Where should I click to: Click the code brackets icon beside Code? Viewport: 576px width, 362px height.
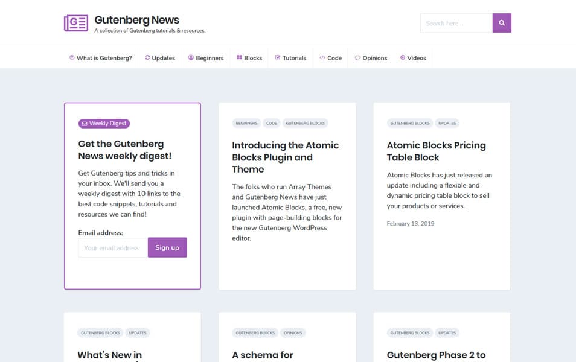click(322, 58)
